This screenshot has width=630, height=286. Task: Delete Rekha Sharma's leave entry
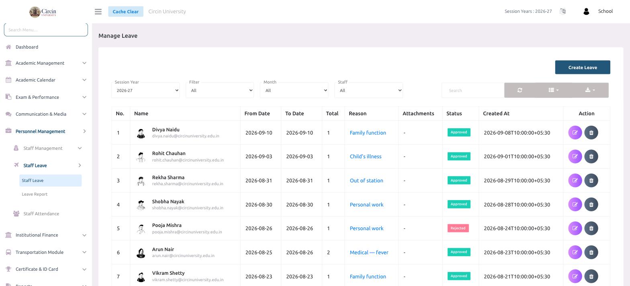pyautogui.click(x=591, y=180)
